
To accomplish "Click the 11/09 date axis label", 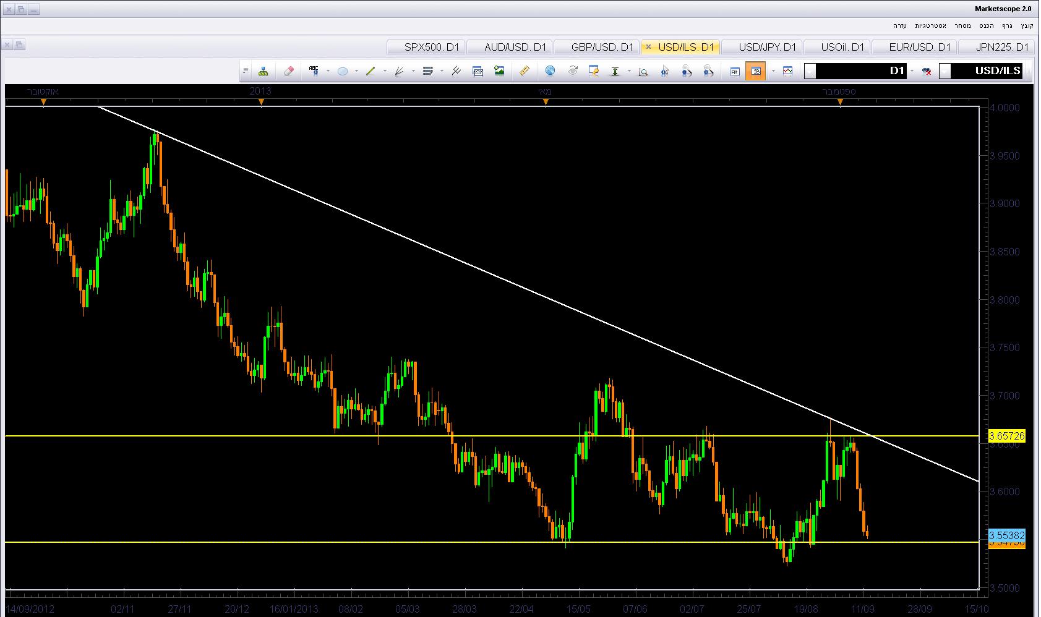I will 862,609.
